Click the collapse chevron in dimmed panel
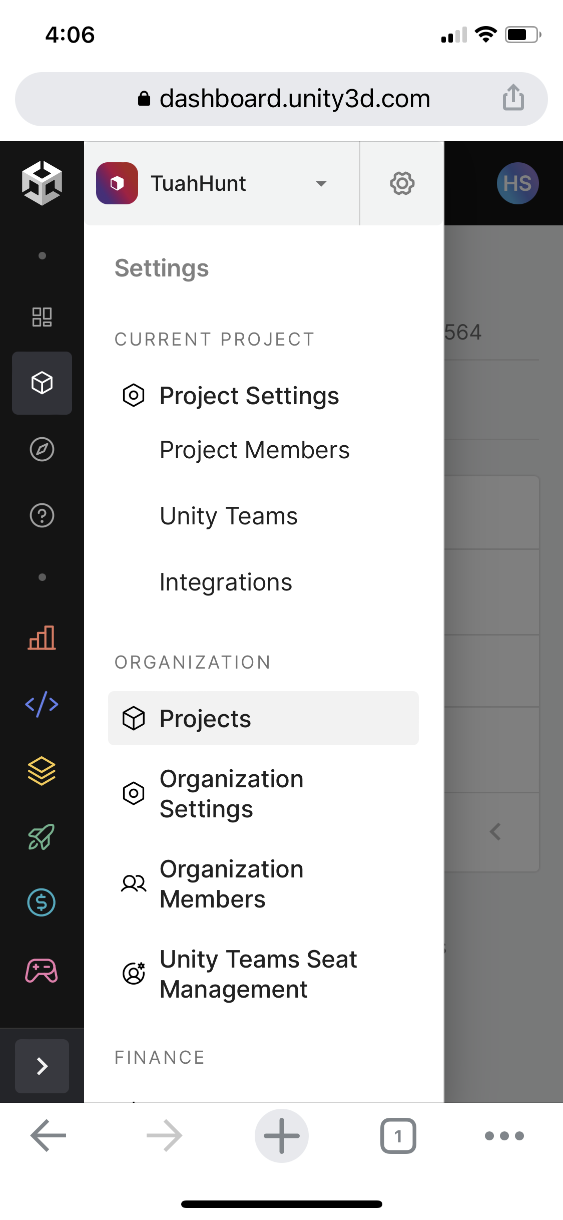The image size is (563, 1220). (495, 832)
